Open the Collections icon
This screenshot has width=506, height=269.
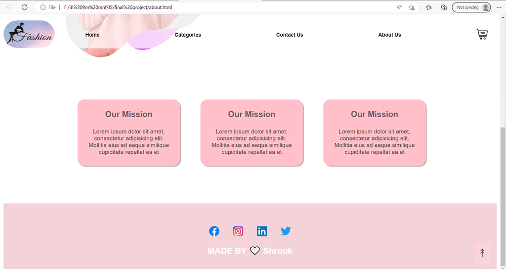tap(444, 7)
